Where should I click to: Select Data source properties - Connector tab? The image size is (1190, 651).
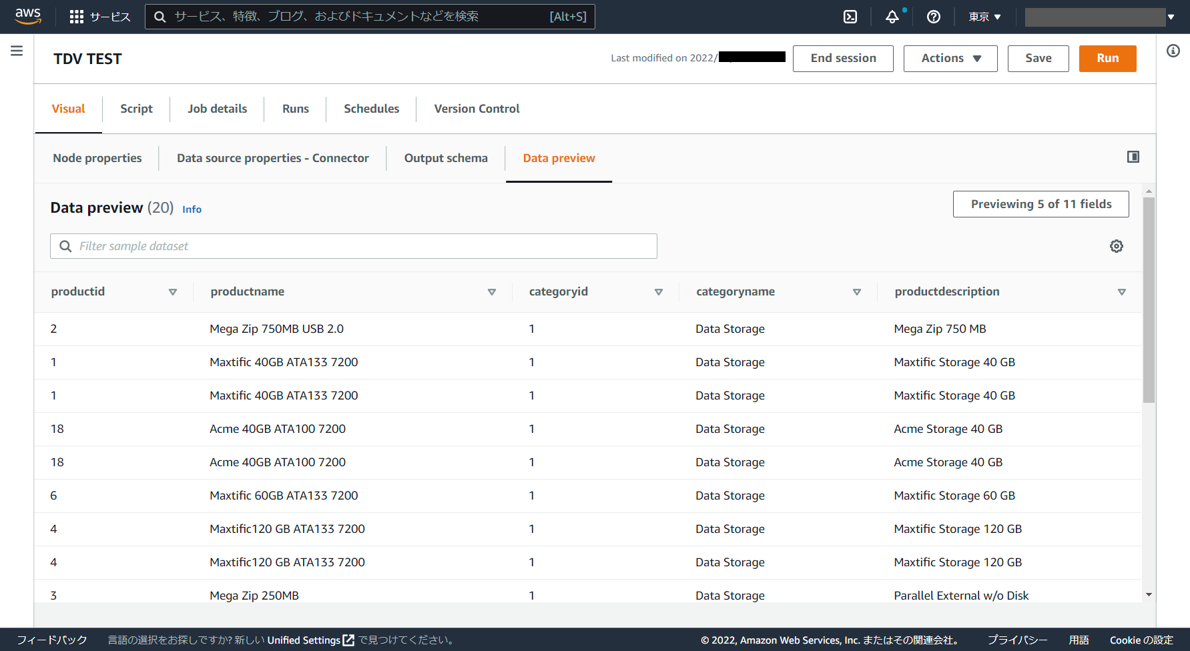tap(273, 158)
